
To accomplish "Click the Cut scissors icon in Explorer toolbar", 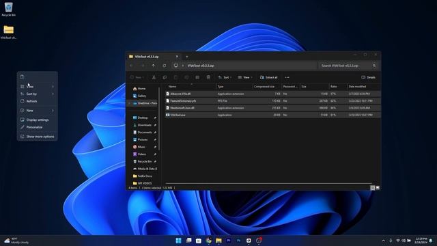I will 154,77.
